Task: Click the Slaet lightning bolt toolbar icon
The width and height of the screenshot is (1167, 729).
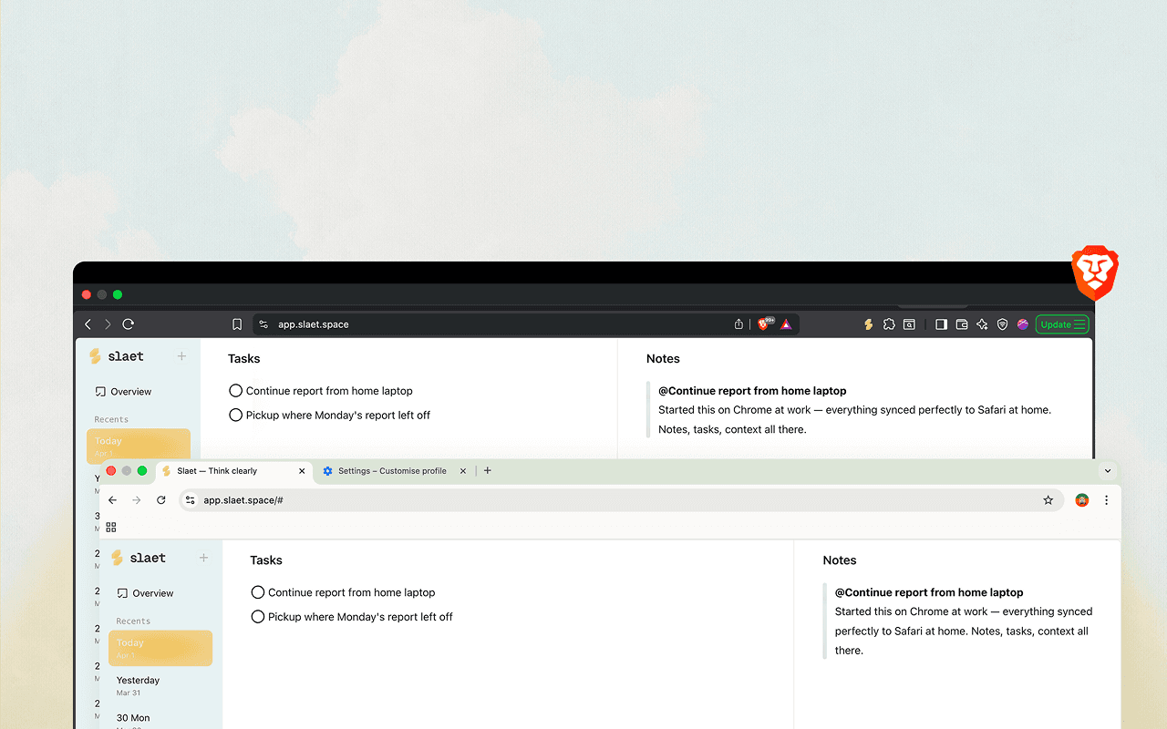Action: point(868,324)
